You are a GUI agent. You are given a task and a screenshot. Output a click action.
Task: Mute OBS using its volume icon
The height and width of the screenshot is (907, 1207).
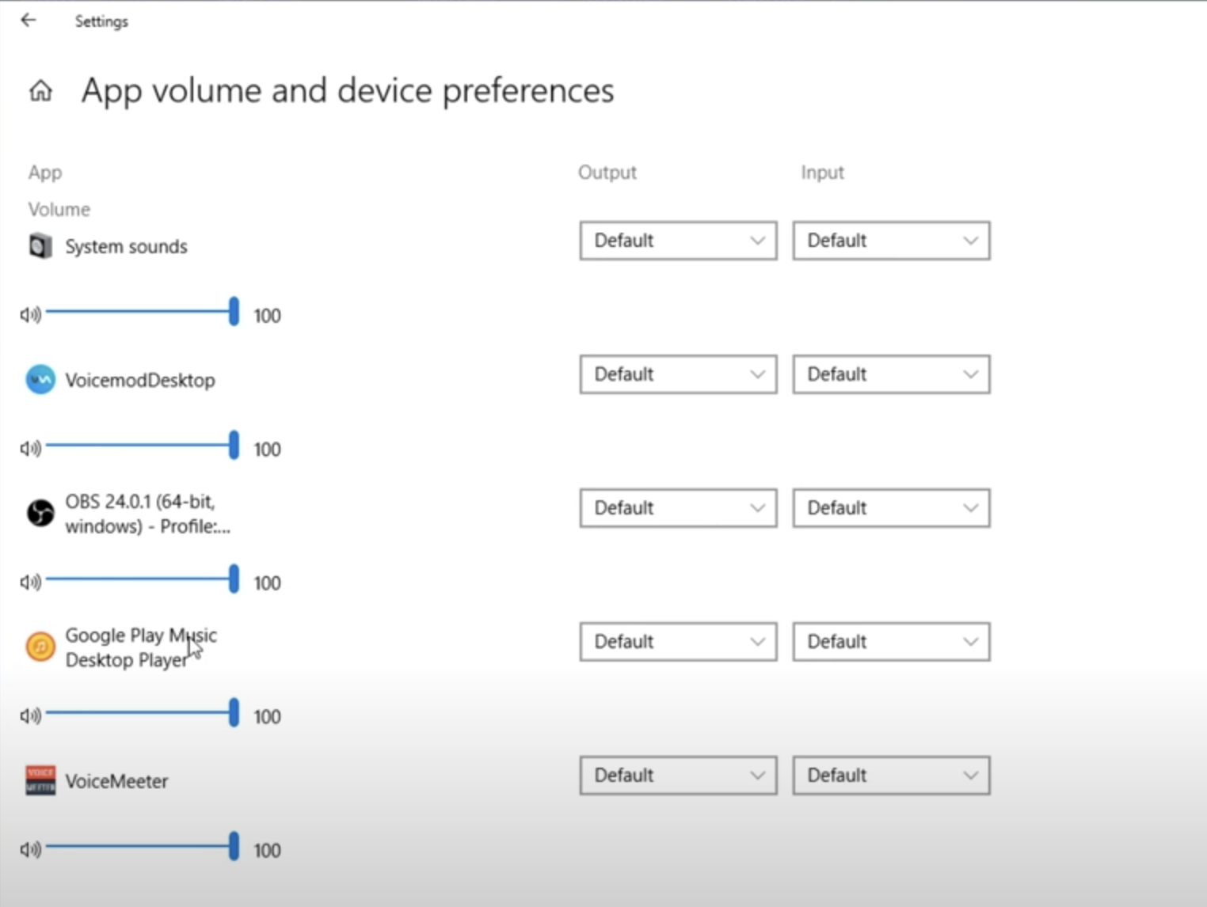click(30, 583)
